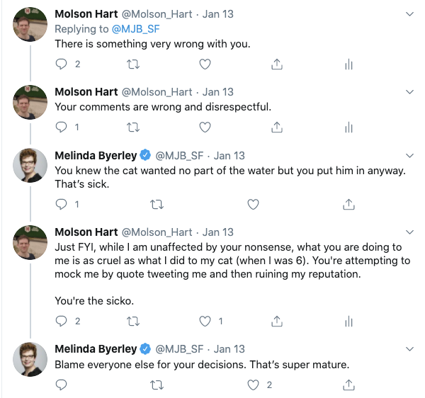Retweet the "wrong and disrespectful" tweet
The height and width of the screenshot is (398, 425).
(x=132, y=127)
